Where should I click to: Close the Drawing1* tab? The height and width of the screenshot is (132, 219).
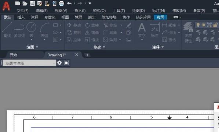pyautogui.click(x=77, y=55)
